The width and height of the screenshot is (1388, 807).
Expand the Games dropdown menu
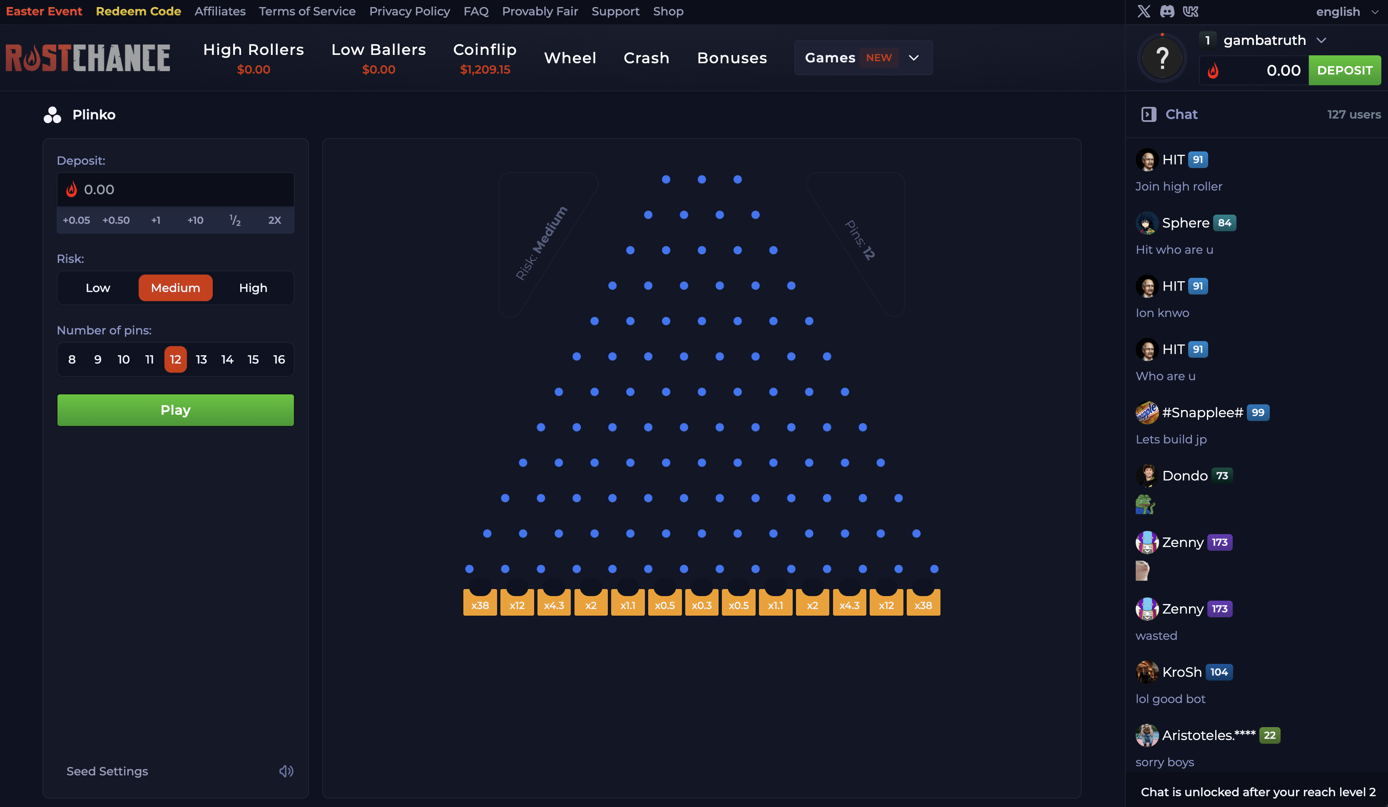(x=863, y=58)
